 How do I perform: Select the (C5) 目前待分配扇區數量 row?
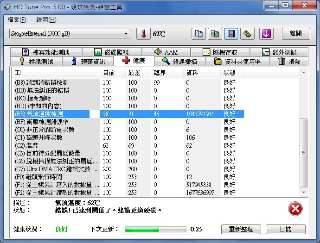[128, 153]
